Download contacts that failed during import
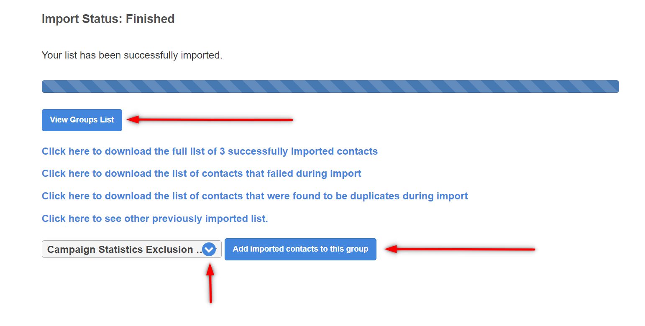The width and height of the screenshot is (645, 326). (201, 173)
